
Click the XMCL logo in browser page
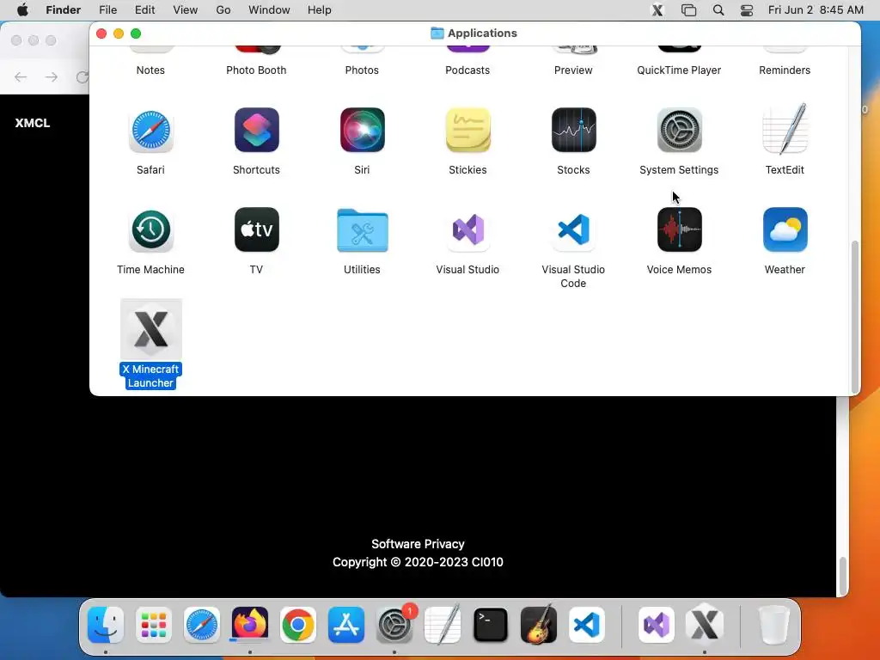click(x=33, y=123)
